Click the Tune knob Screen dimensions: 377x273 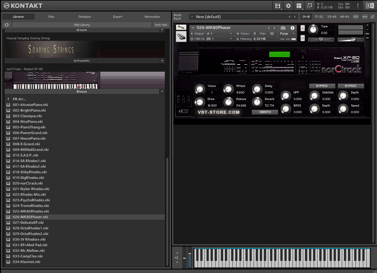313,30
